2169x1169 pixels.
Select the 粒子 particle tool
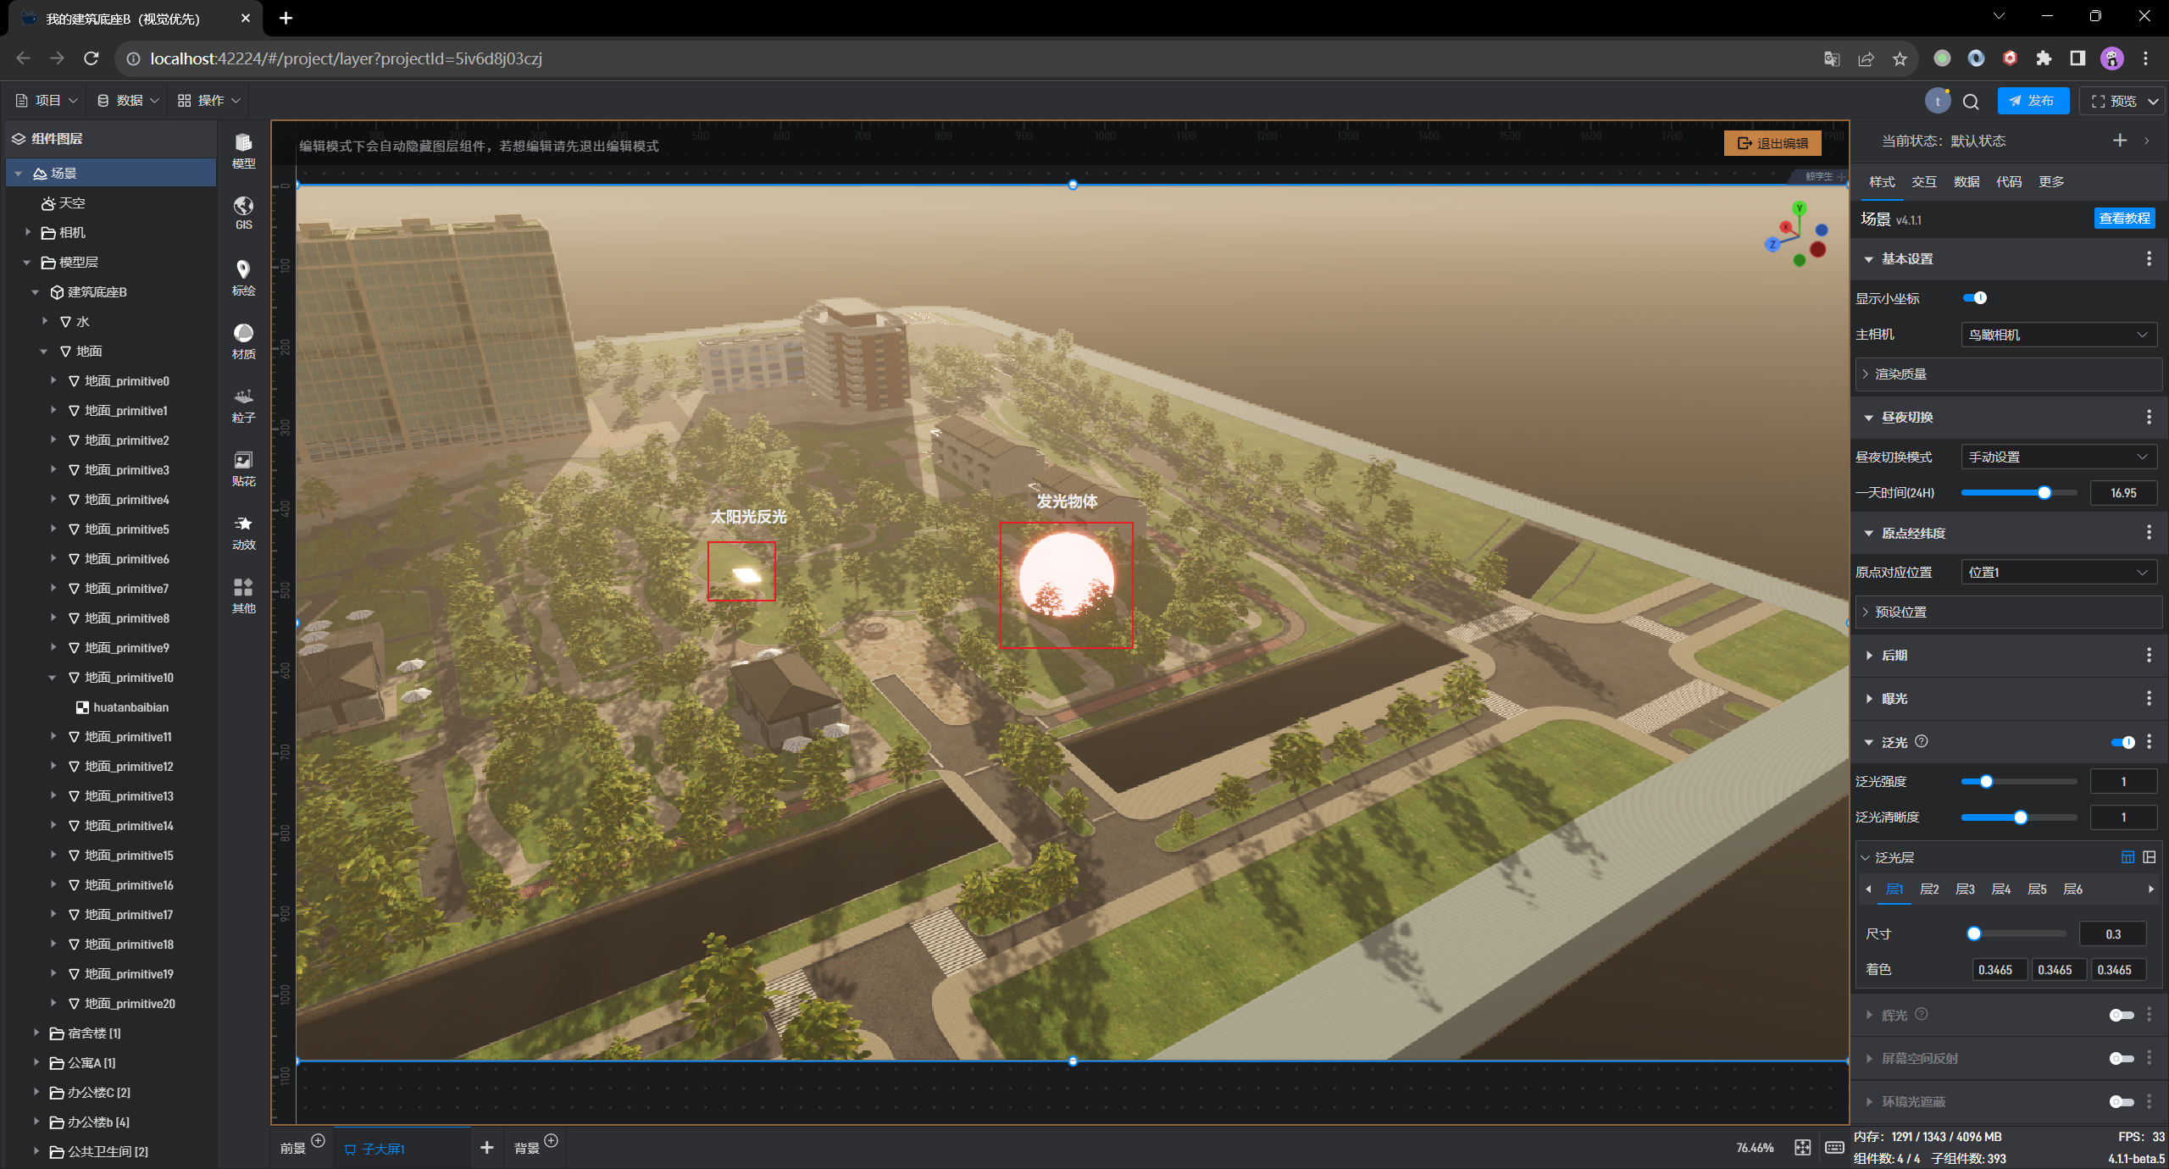point(243,404)
